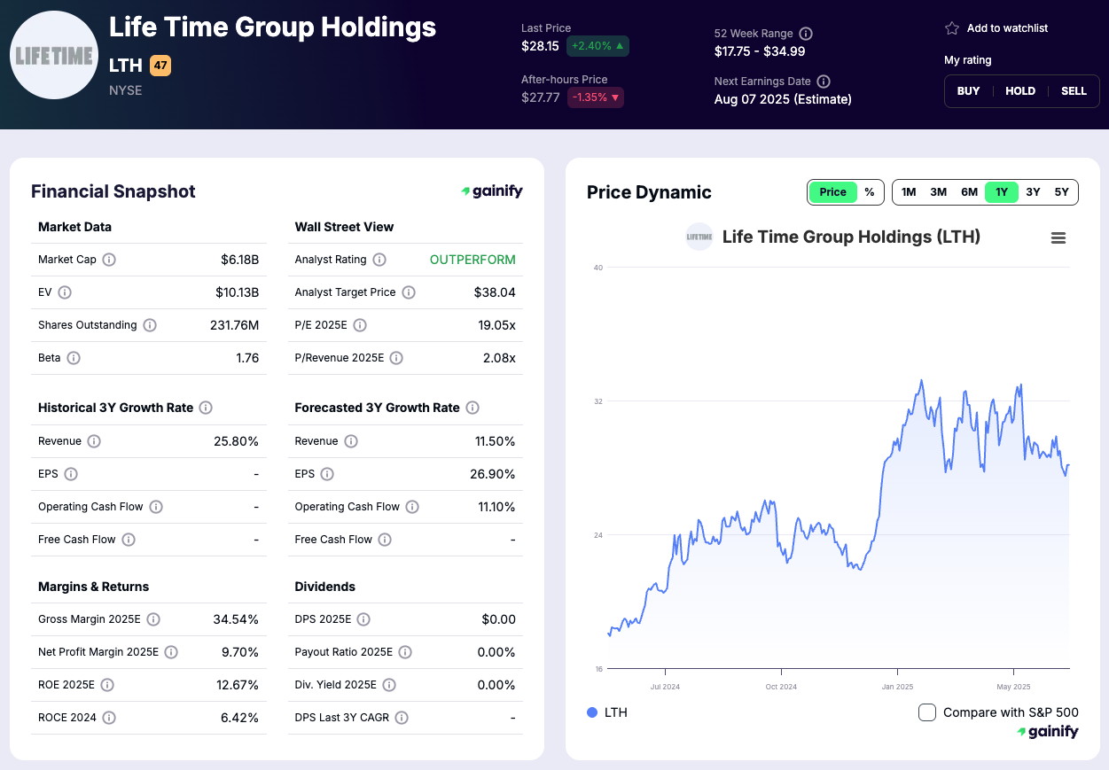Screen dimensions: 1109x770
Task: Click info icon next to forecasted EPS
Action: click(x=327, y=474)
